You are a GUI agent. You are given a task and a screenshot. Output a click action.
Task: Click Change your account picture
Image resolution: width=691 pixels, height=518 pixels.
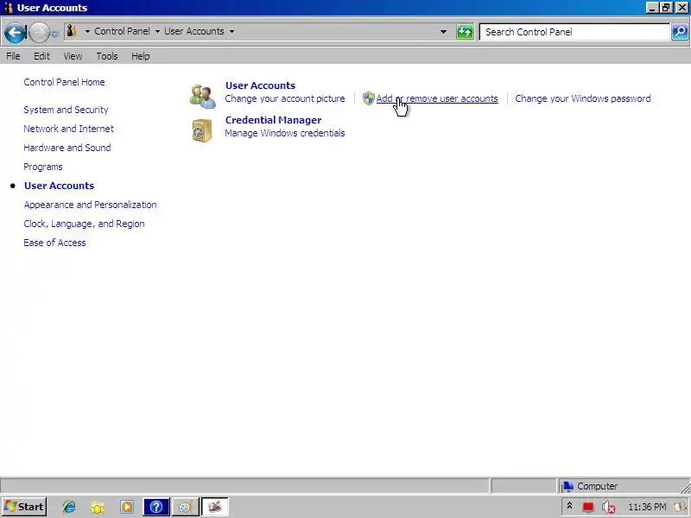coord(285,98)
